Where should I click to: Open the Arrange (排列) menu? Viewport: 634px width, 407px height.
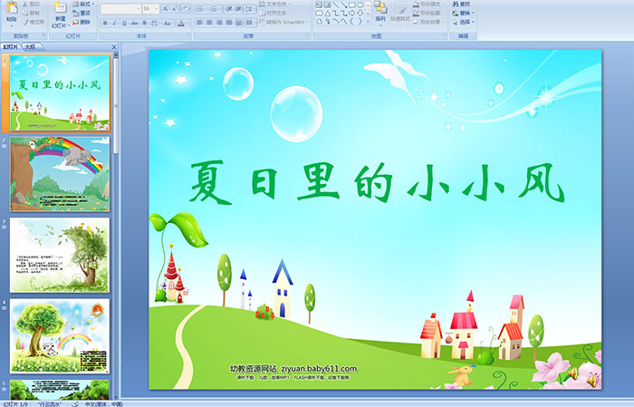380,14
